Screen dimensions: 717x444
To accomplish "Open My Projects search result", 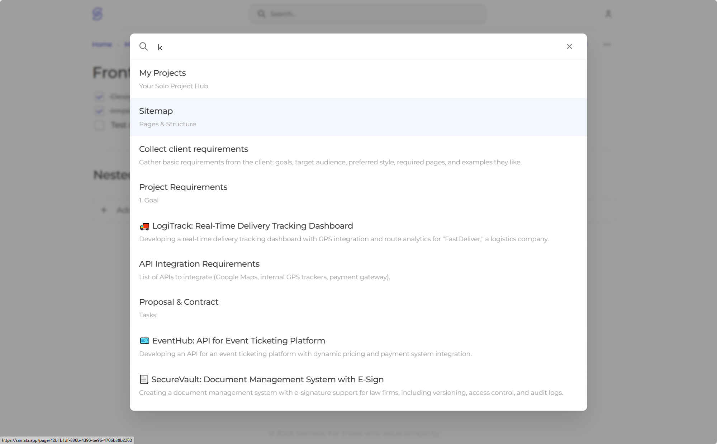I will (x=162, y=73).
